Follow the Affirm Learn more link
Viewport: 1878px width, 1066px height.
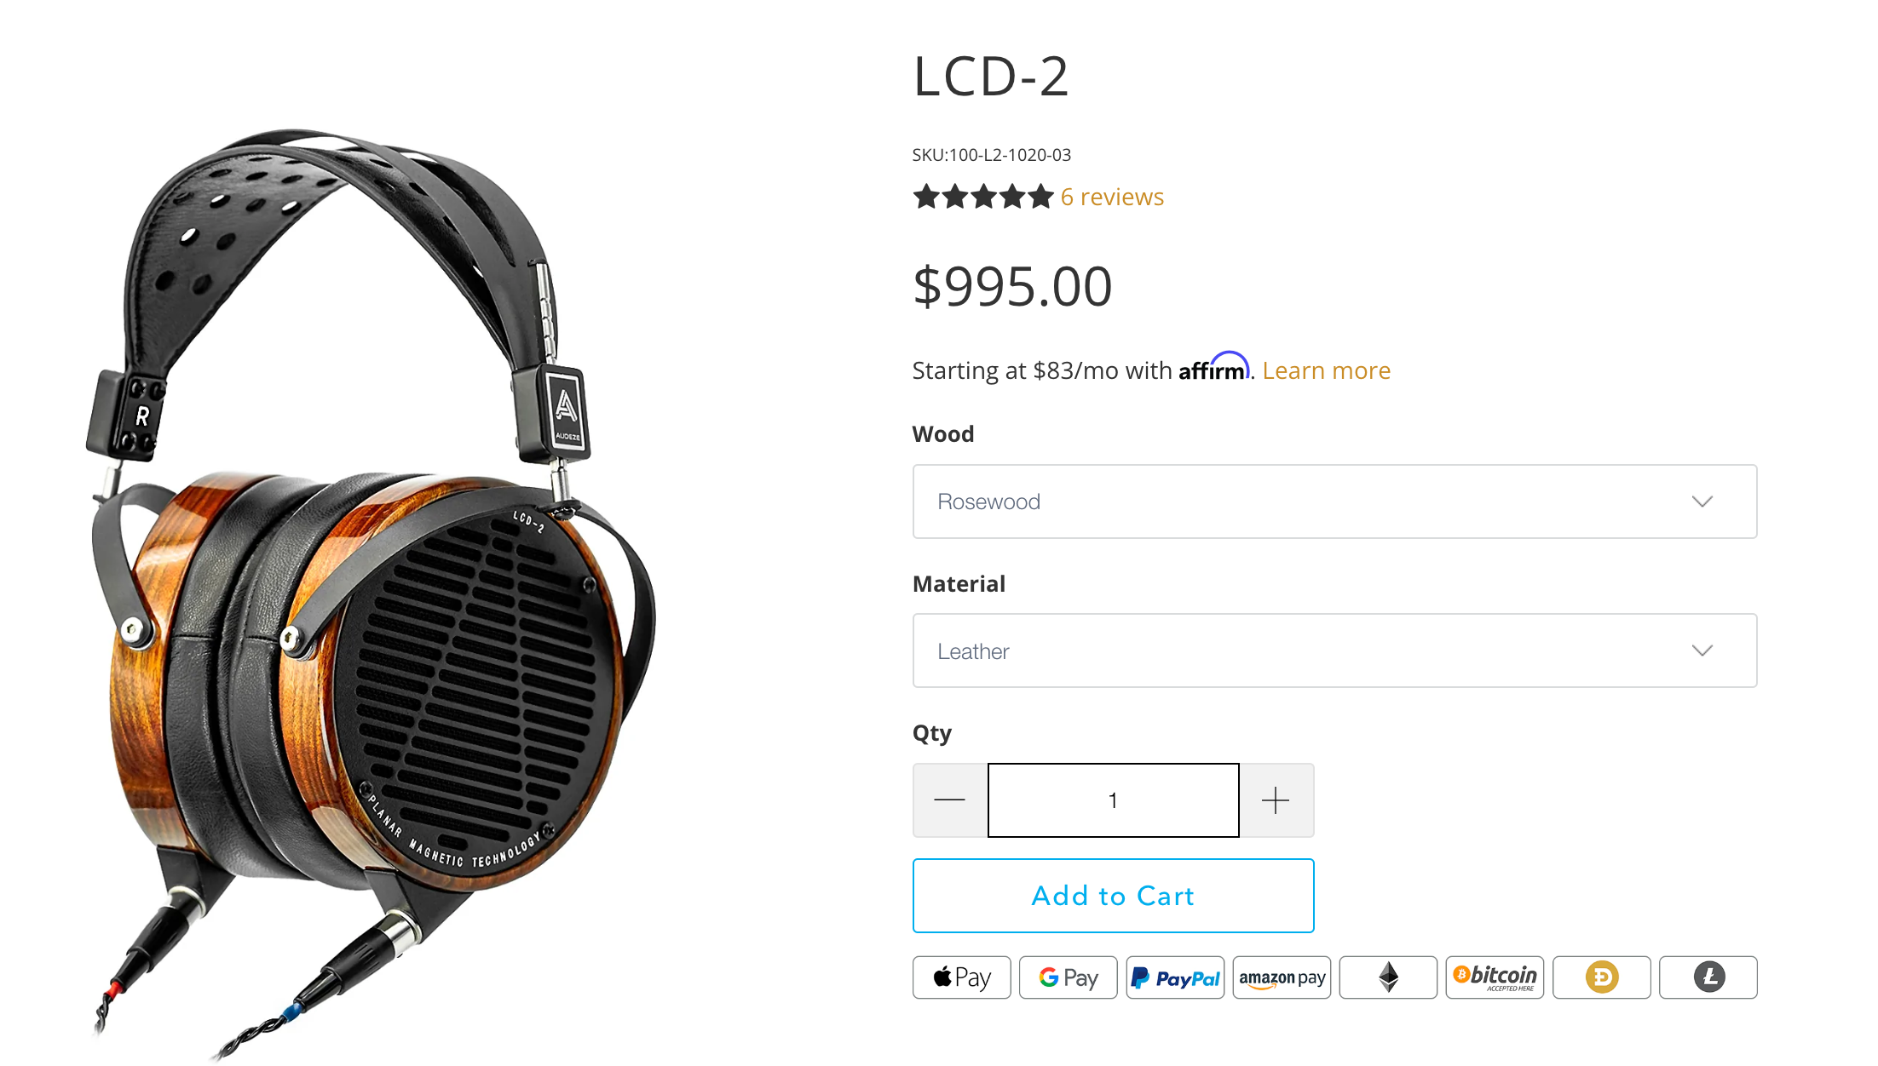(x=1326, y=370)
